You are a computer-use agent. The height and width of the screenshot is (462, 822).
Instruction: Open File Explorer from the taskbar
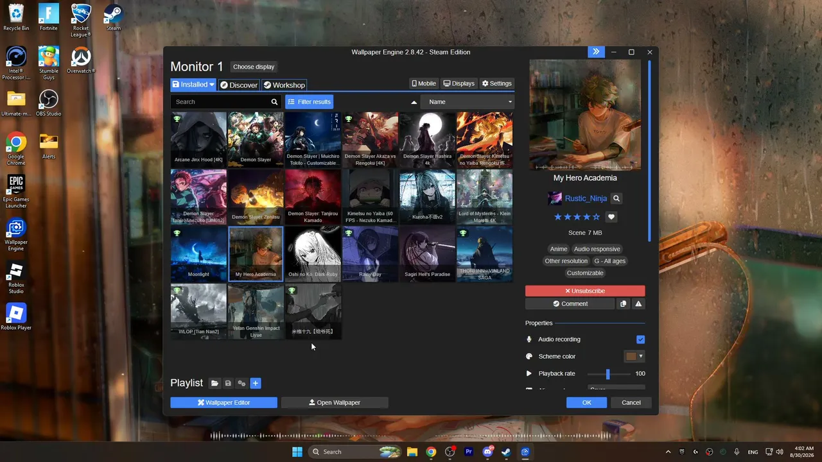(x=412, y=452)
